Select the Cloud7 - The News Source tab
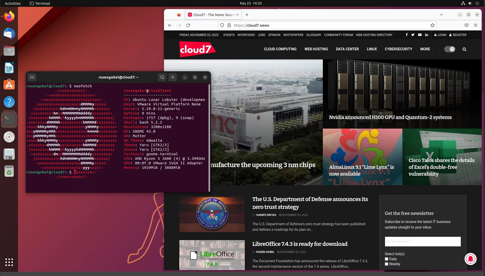This screenshot has width=485, height=276. click(x=213, y=15)
